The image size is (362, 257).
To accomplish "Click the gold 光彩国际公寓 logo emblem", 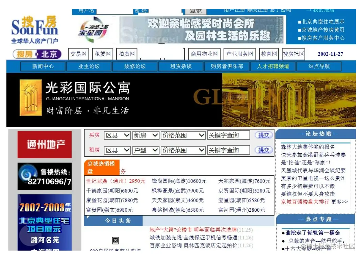I will [31, 98].
